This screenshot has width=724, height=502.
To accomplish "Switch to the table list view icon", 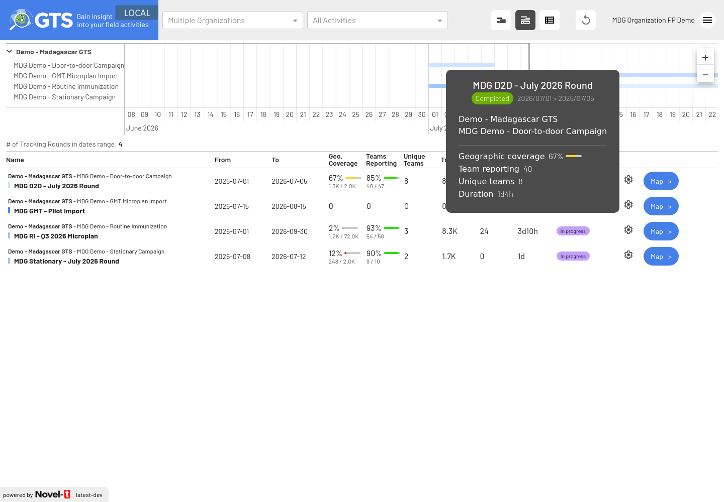I will tap(550, 20).
